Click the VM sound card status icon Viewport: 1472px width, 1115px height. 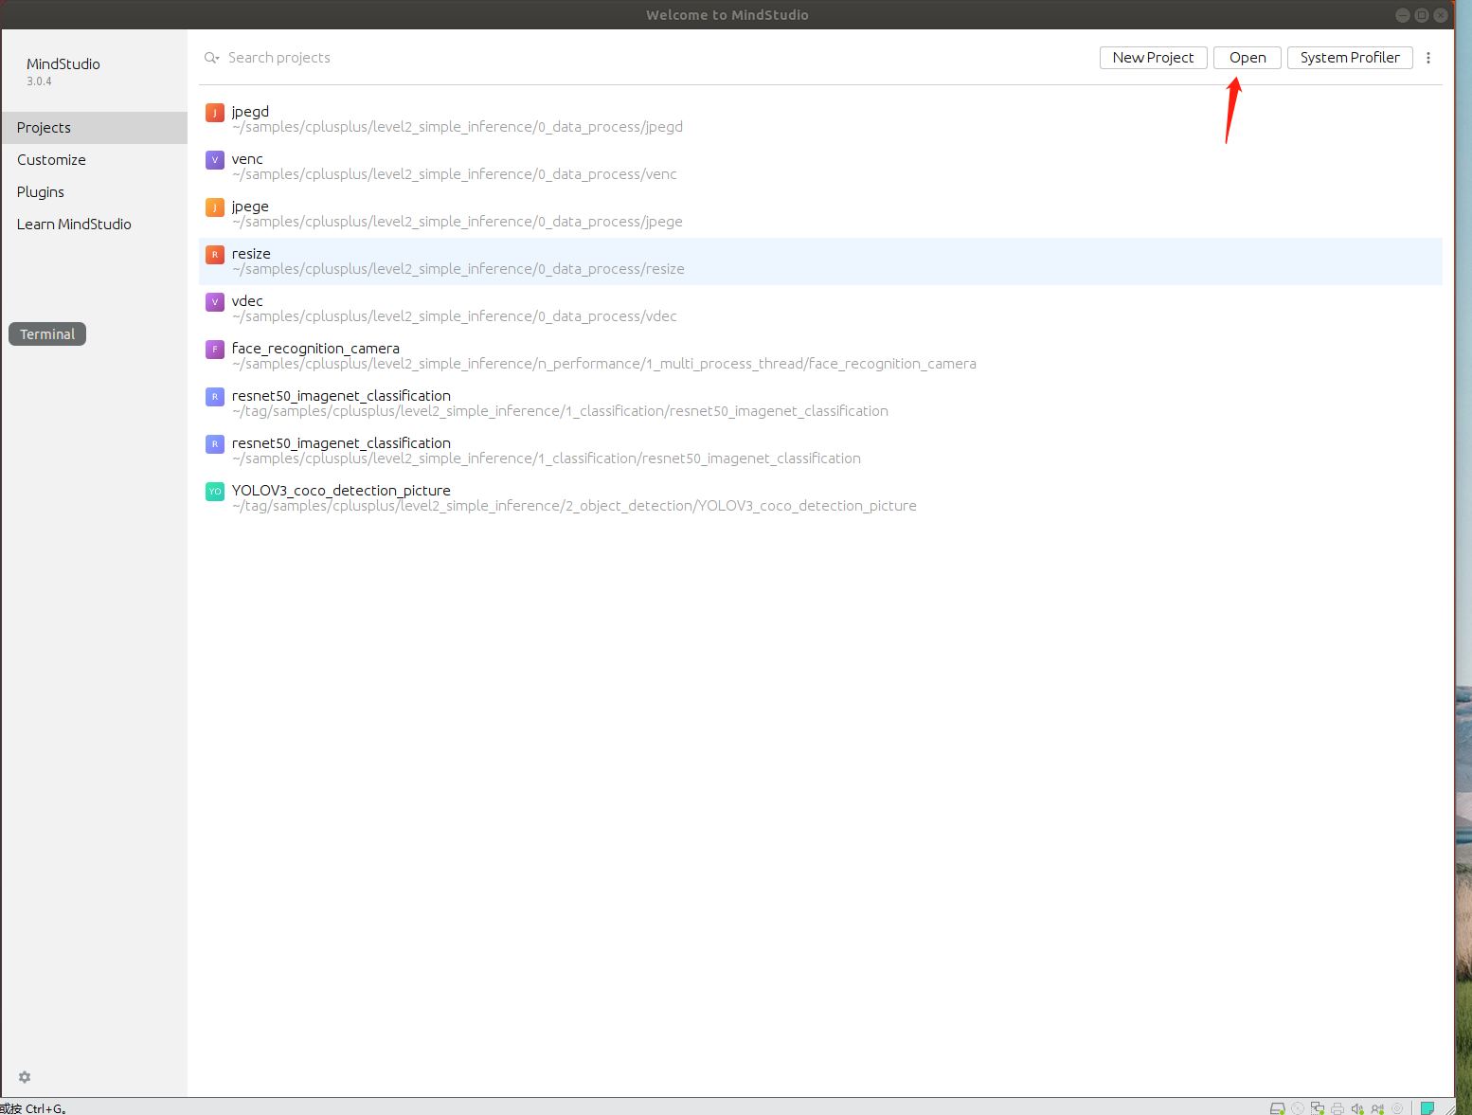point(1357,1108)
